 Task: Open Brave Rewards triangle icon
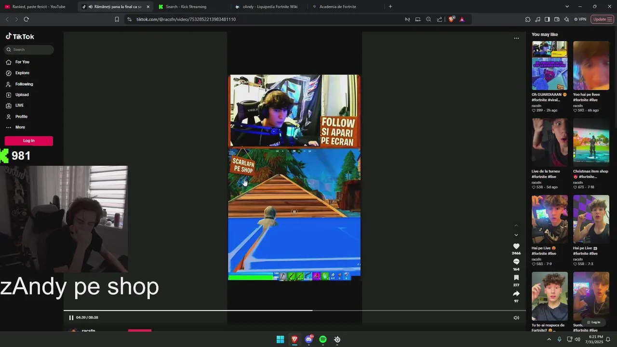click(462, 19)
